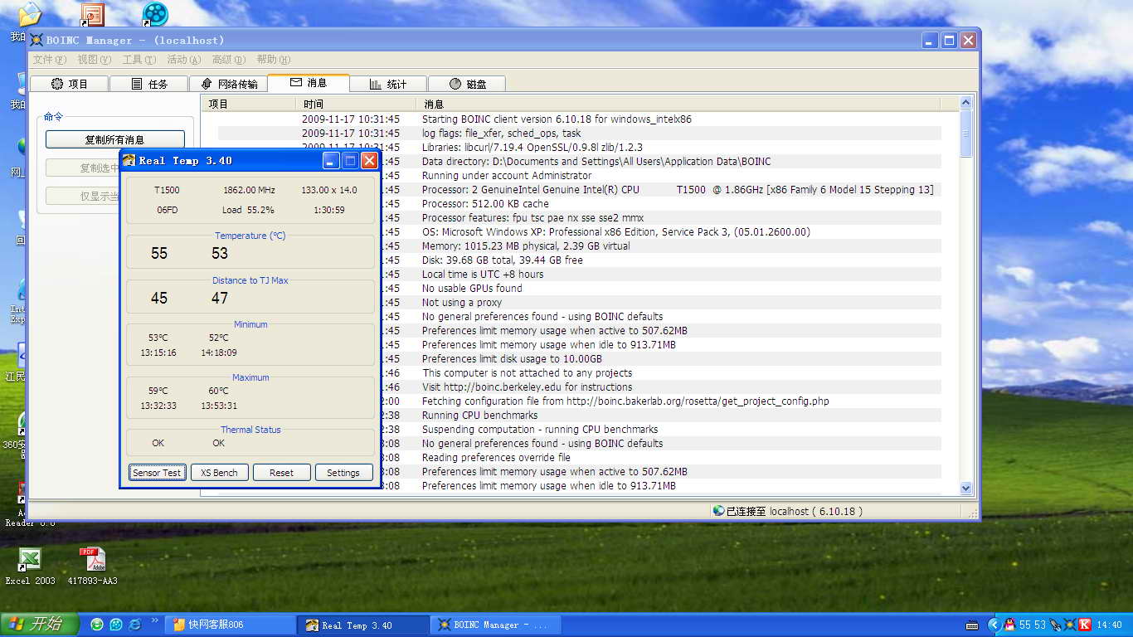Click the green round quick launch icon
Screen dimensions: 1133x637
pos(97,625)
